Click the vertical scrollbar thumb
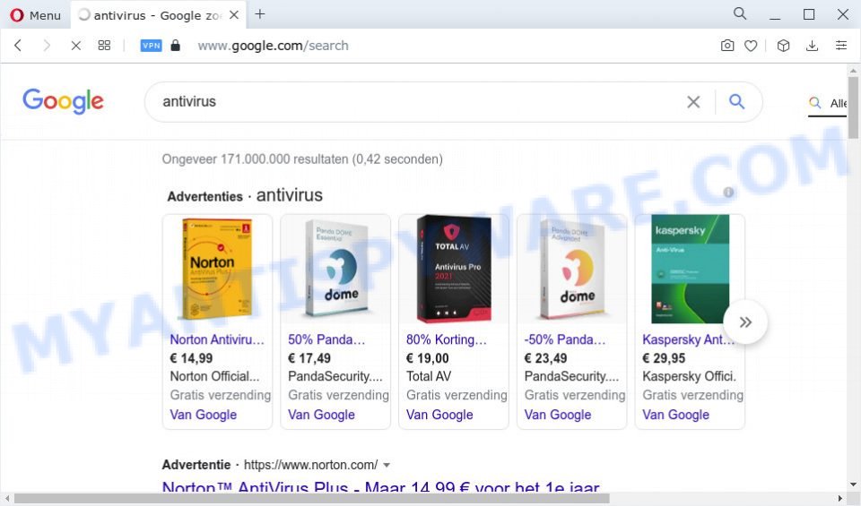861x506 pixels. tap(853, 107)
